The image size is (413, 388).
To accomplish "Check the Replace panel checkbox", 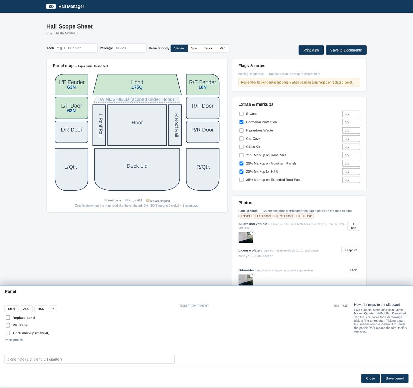I will [8, 318].
